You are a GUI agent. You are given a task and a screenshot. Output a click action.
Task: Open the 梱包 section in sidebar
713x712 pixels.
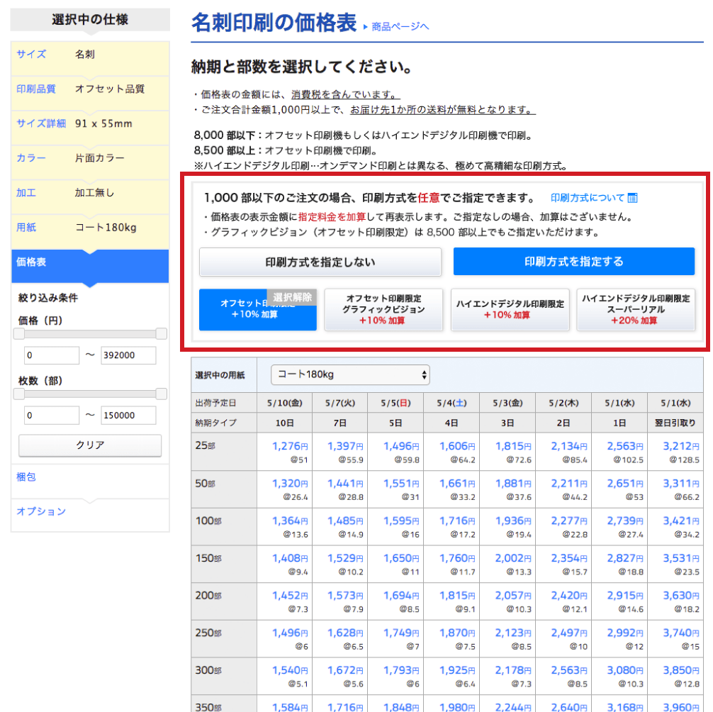[x=26, y=477]
